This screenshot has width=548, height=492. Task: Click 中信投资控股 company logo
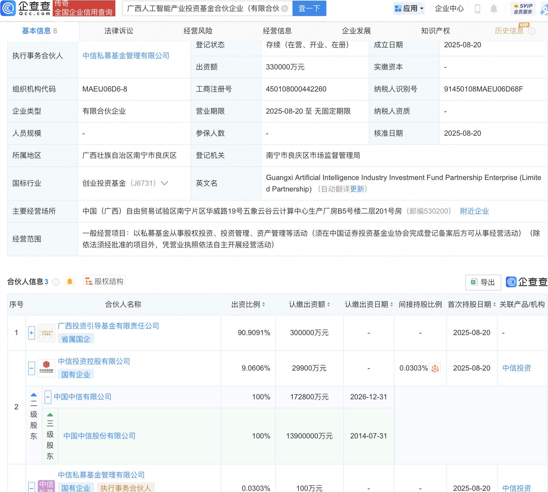pyautogui.click(x=46, y=368)
